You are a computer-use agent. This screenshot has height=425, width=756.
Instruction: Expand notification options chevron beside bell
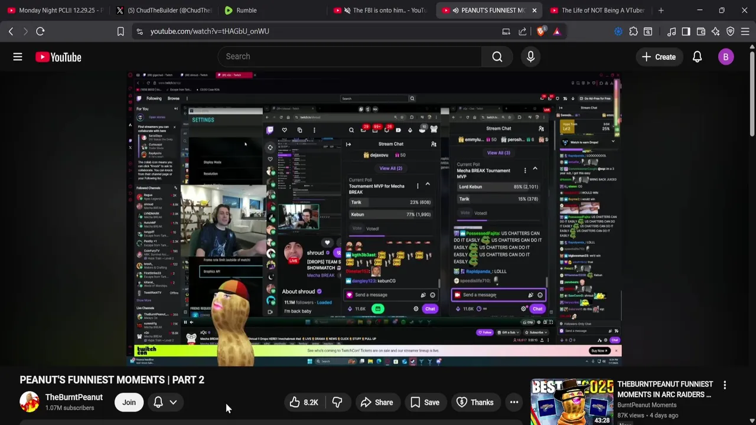[x=173, y=403]
